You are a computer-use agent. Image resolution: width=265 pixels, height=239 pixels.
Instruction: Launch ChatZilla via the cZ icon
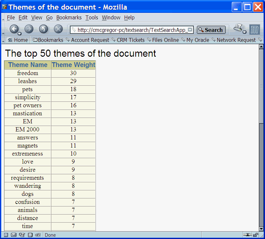pyautogui.click(x=38, y=235)
